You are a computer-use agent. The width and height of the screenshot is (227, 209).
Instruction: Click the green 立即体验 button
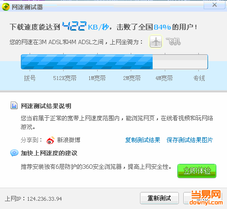[197, 171]
